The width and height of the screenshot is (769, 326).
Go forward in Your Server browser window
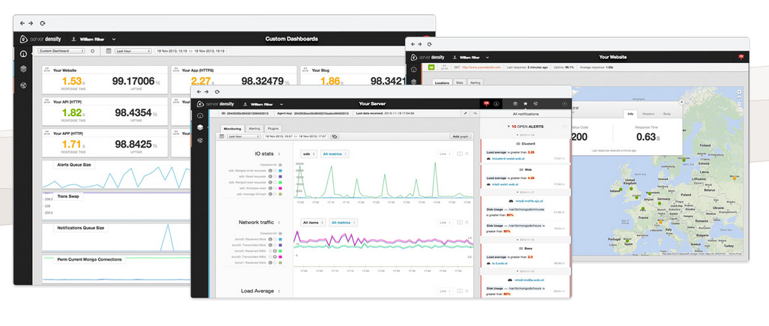click(207, 91)
